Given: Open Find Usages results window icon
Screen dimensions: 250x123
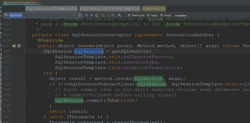Looking at the screenshot, I should 97,15.
